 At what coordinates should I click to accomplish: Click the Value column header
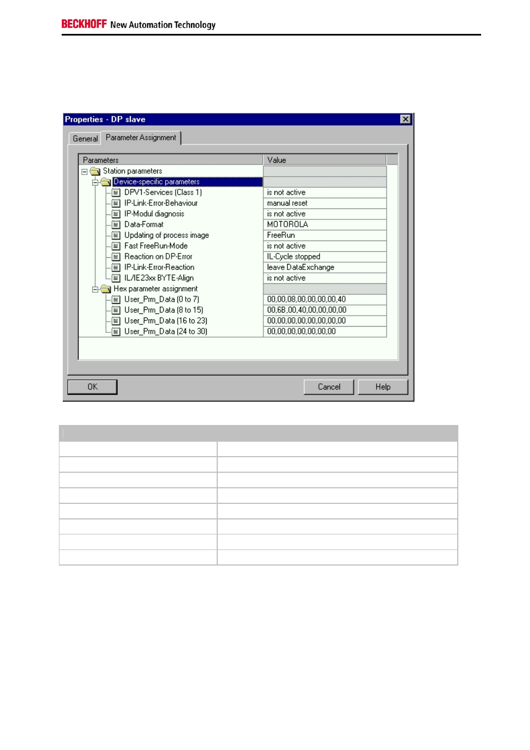coord(324,160)
